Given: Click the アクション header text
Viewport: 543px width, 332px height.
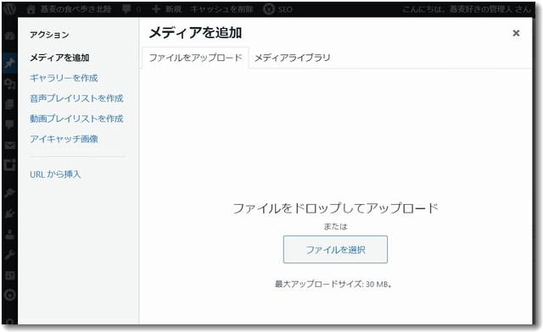Looking at the screenshot, I should [49, 35].
